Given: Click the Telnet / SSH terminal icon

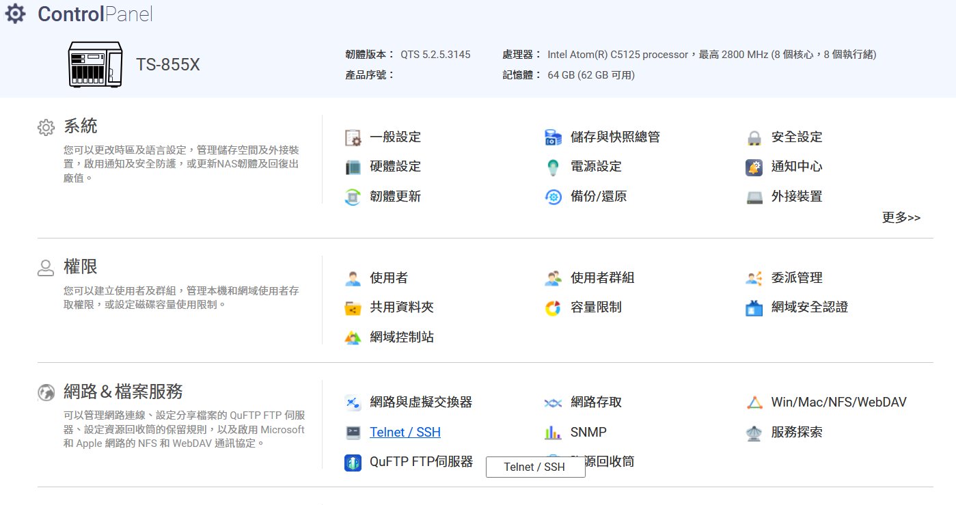Looking at the screenshot, I should pos(353,433).
